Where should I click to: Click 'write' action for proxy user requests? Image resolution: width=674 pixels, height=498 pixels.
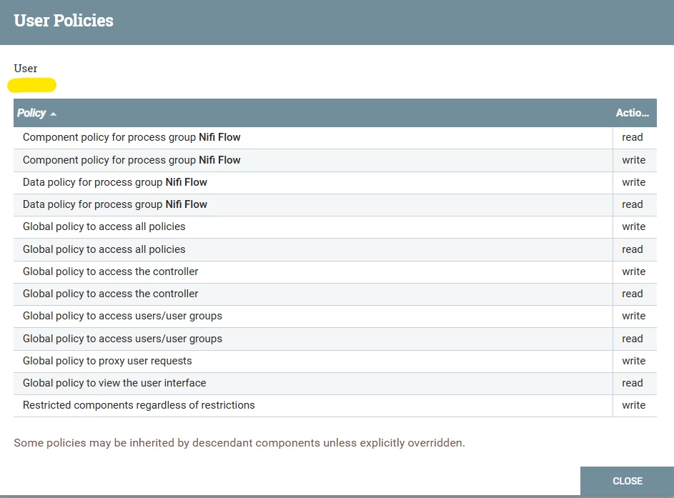click(633, 361)
